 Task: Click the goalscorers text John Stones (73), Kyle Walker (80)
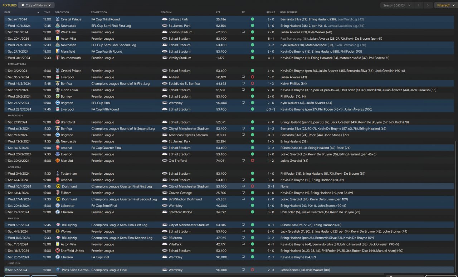(x=305, y=270)
